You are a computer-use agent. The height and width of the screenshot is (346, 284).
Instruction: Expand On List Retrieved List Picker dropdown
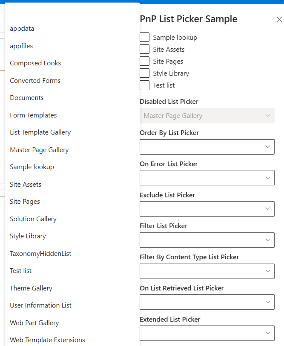207,302
